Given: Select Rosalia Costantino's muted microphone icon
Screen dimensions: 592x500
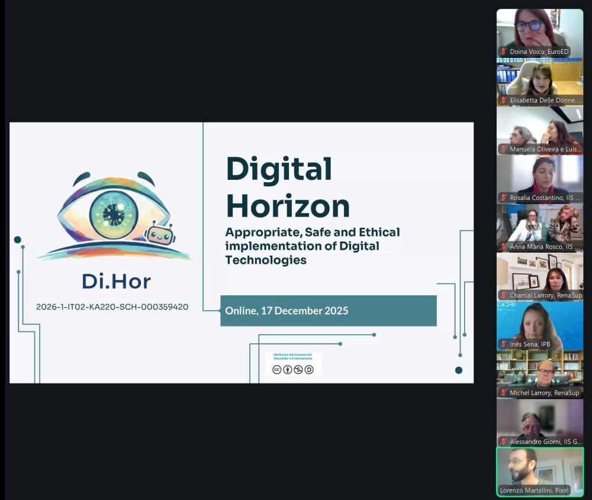Looking at the screenshot, I should point(504,198).
